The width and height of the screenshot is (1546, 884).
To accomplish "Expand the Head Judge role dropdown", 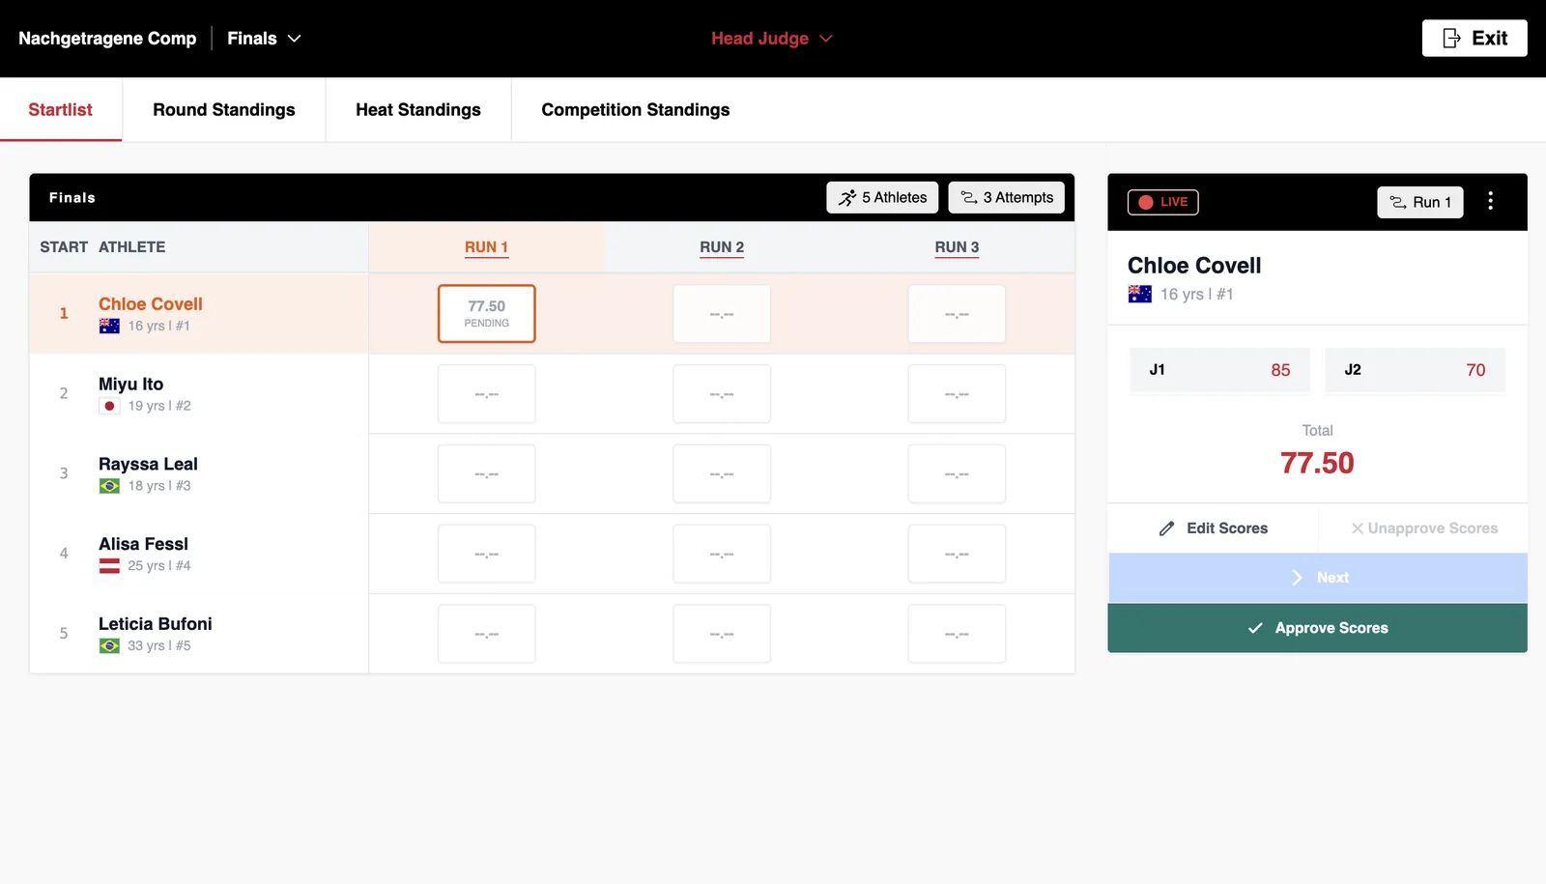I will click(771, 39).
